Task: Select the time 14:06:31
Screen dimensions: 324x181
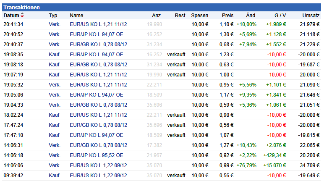Action: (x=13, y=145)
